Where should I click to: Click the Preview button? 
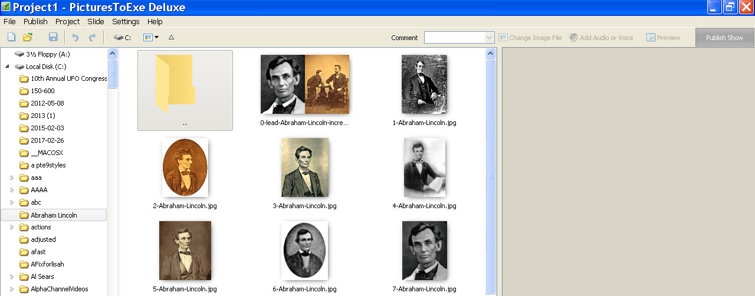[663, 38]
